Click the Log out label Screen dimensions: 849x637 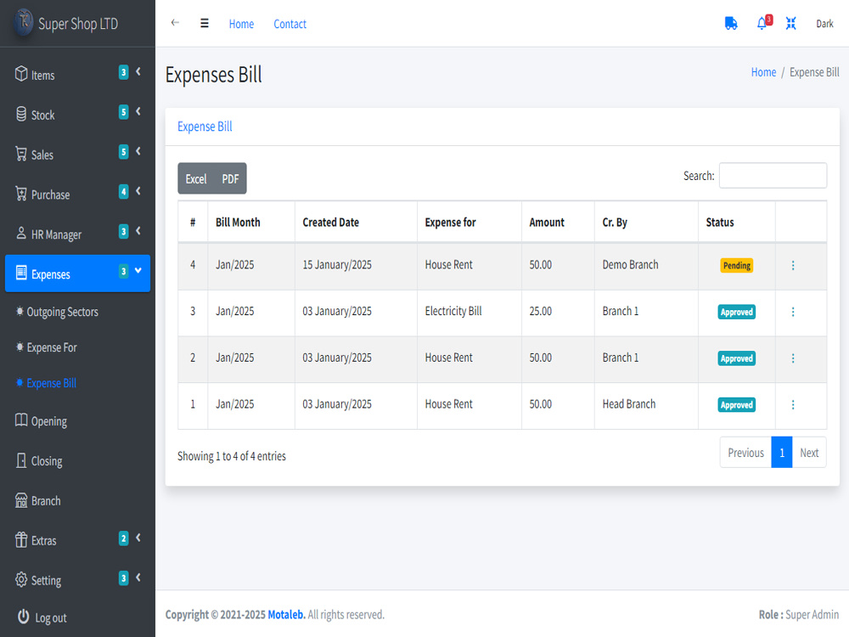tap(51, 618)
